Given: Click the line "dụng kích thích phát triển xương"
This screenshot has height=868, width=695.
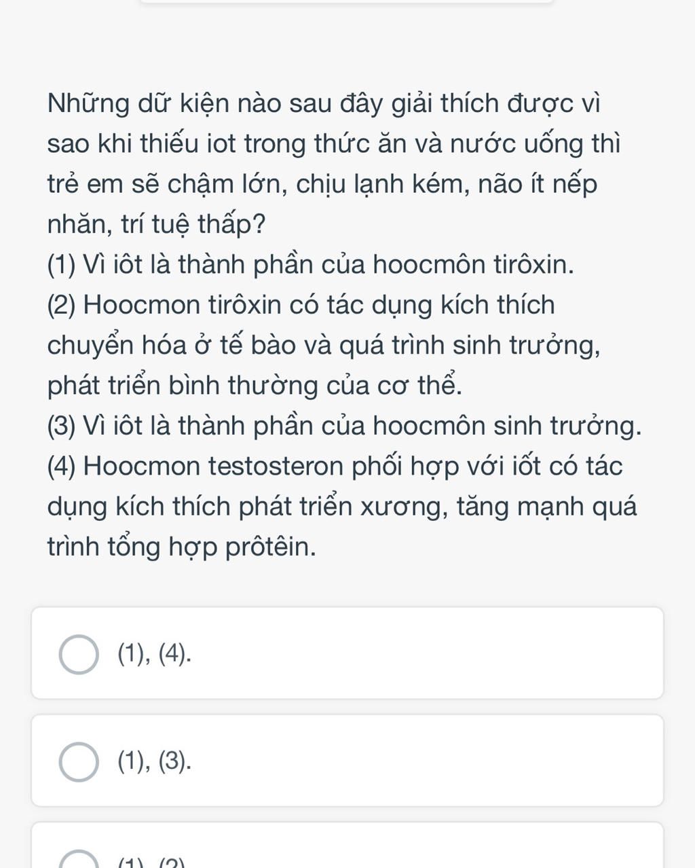Looking at the screenshot, I should coord(342,507).
